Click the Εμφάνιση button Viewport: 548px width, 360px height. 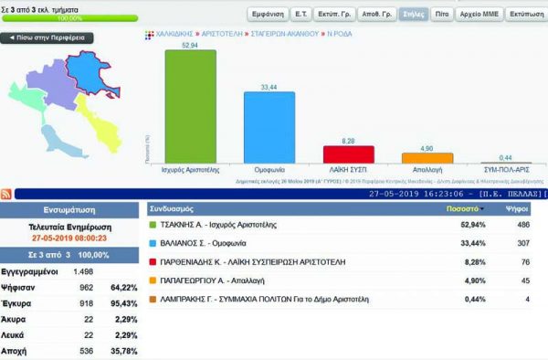coord(268,15)
